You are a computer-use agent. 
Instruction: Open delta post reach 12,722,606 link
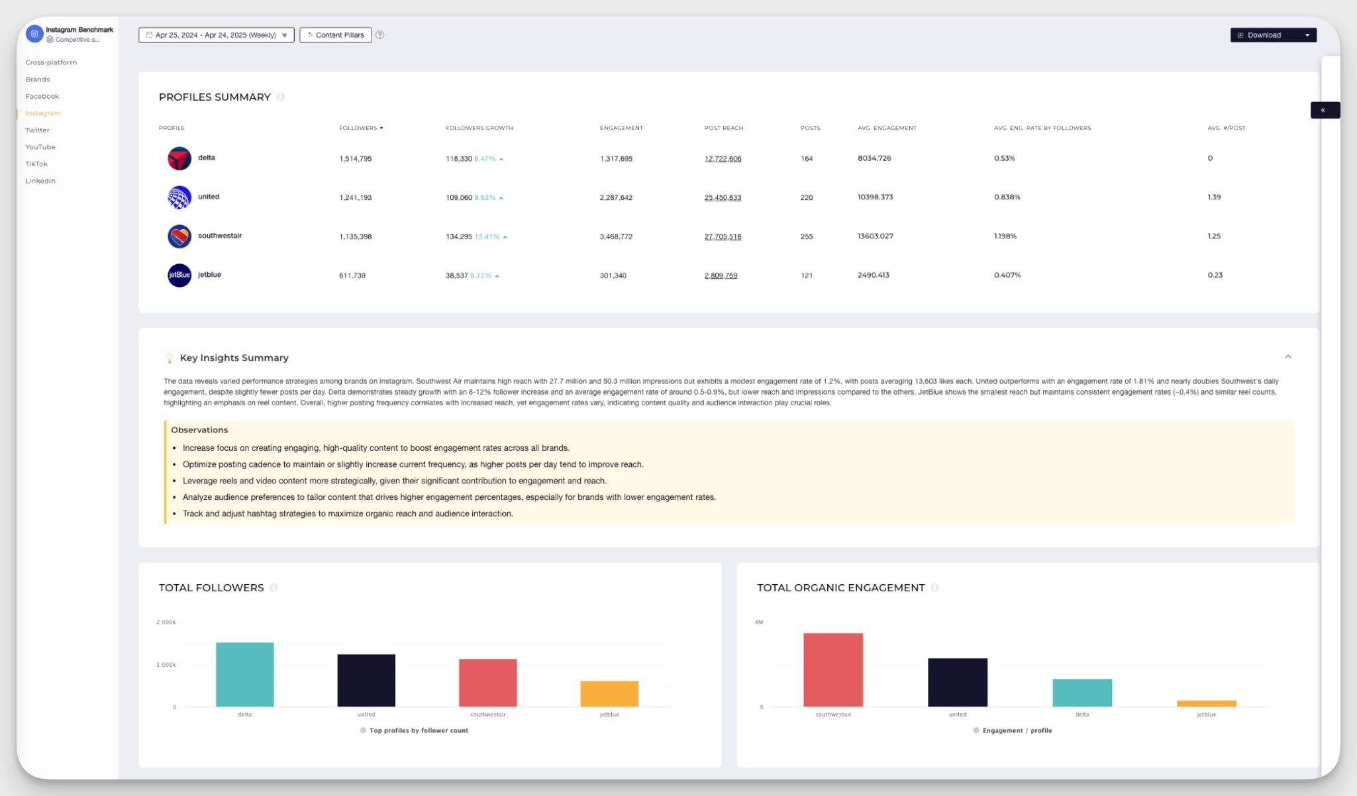tap(723, 159)
